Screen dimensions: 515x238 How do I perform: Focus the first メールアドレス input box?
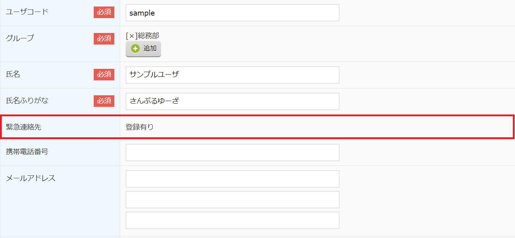(x=232, y=179)
